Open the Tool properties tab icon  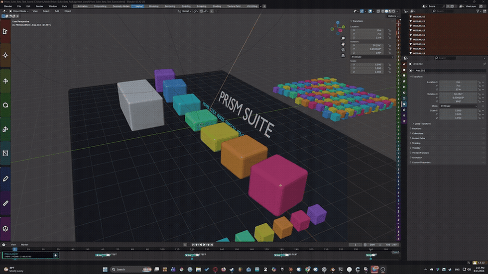point(404,64)
